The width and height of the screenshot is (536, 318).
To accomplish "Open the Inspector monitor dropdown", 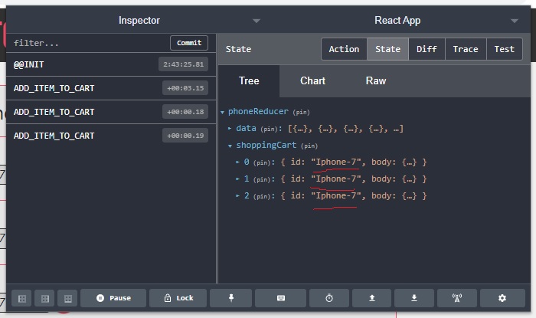I will pos(257,21).
